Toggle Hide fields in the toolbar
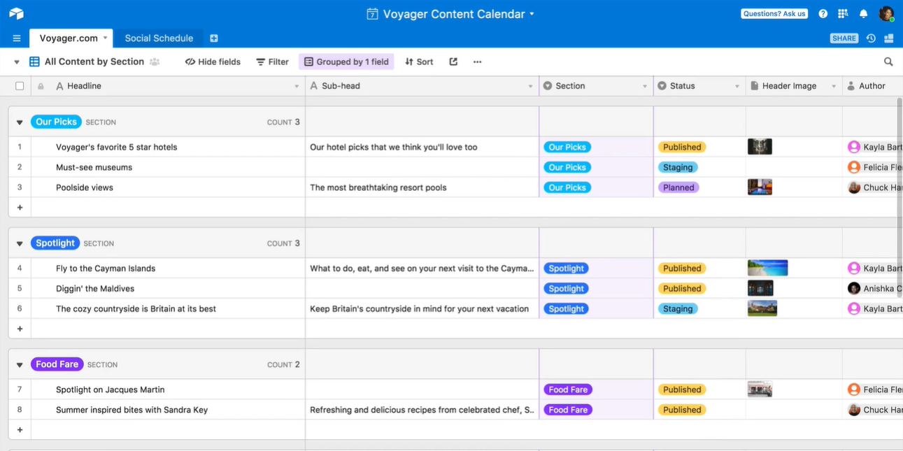 click(x=212, y=62)
